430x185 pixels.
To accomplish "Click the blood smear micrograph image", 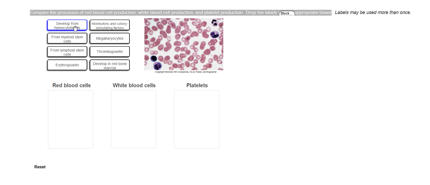I will tap(183, 44).
